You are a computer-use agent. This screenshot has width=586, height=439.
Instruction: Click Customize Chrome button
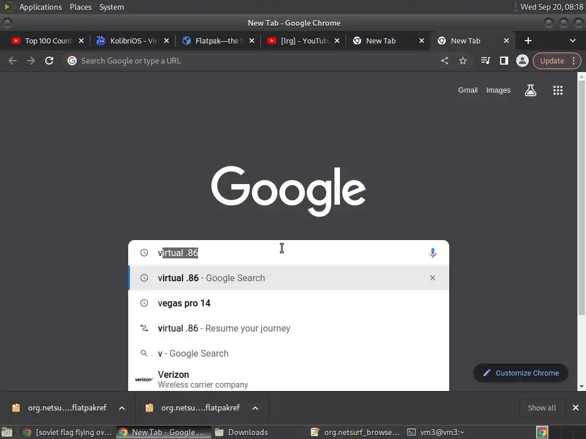521,373
